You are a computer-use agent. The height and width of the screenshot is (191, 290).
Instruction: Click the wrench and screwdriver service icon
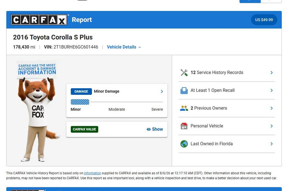click(184, 73)
